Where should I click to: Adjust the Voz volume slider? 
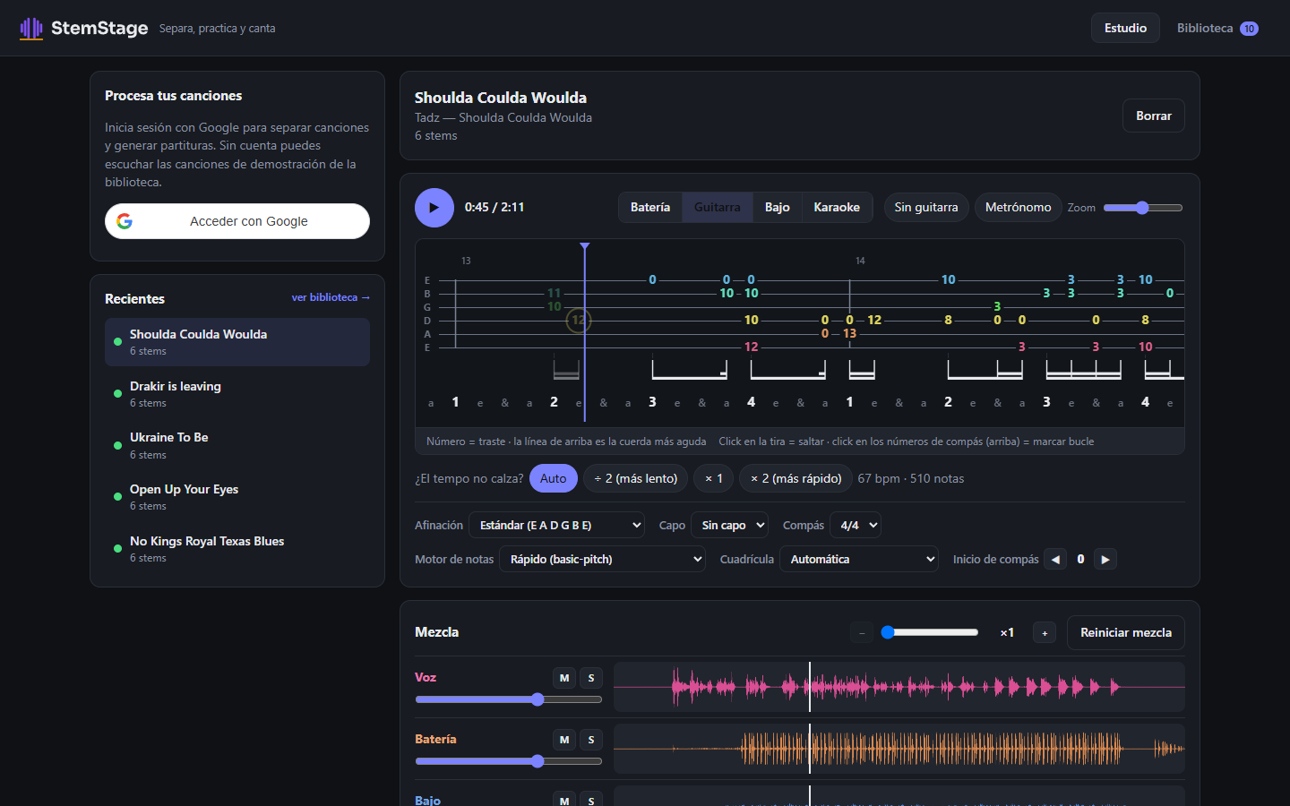click(509, 699)
